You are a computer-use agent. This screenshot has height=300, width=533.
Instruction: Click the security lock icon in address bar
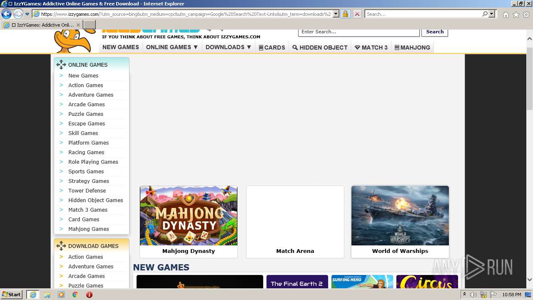click(345, 14)
